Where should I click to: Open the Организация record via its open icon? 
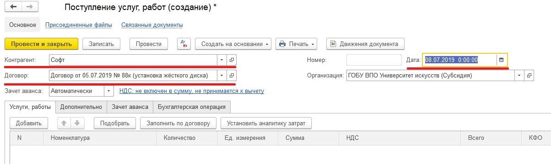529,75
